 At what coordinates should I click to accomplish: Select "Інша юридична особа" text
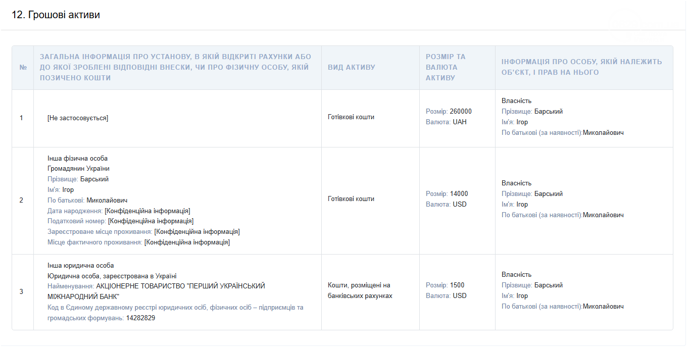click(x=81, y=265)
